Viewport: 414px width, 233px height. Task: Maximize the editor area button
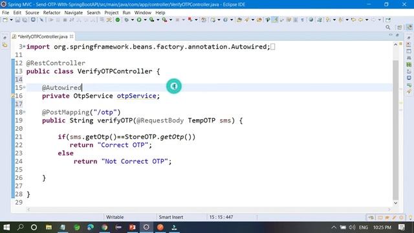(x=397, y=35)
